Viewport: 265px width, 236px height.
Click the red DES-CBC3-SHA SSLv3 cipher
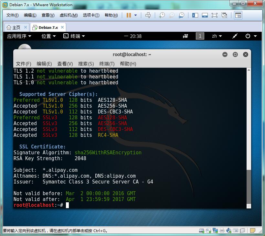115,129
